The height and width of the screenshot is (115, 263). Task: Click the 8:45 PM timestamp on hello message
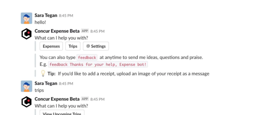[66, 16]
